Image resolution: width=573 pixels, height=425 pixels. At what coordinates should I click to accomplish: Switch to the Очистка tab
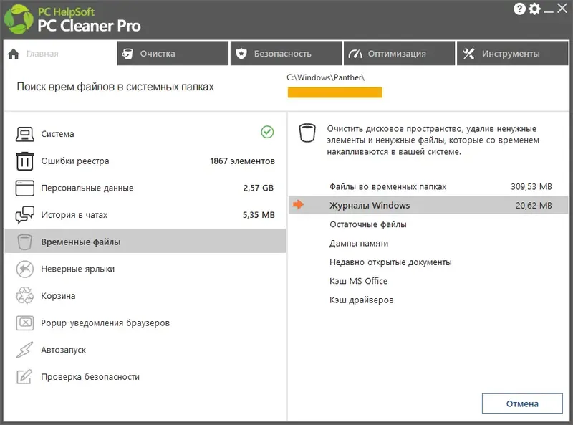click(x=172, y=53)
